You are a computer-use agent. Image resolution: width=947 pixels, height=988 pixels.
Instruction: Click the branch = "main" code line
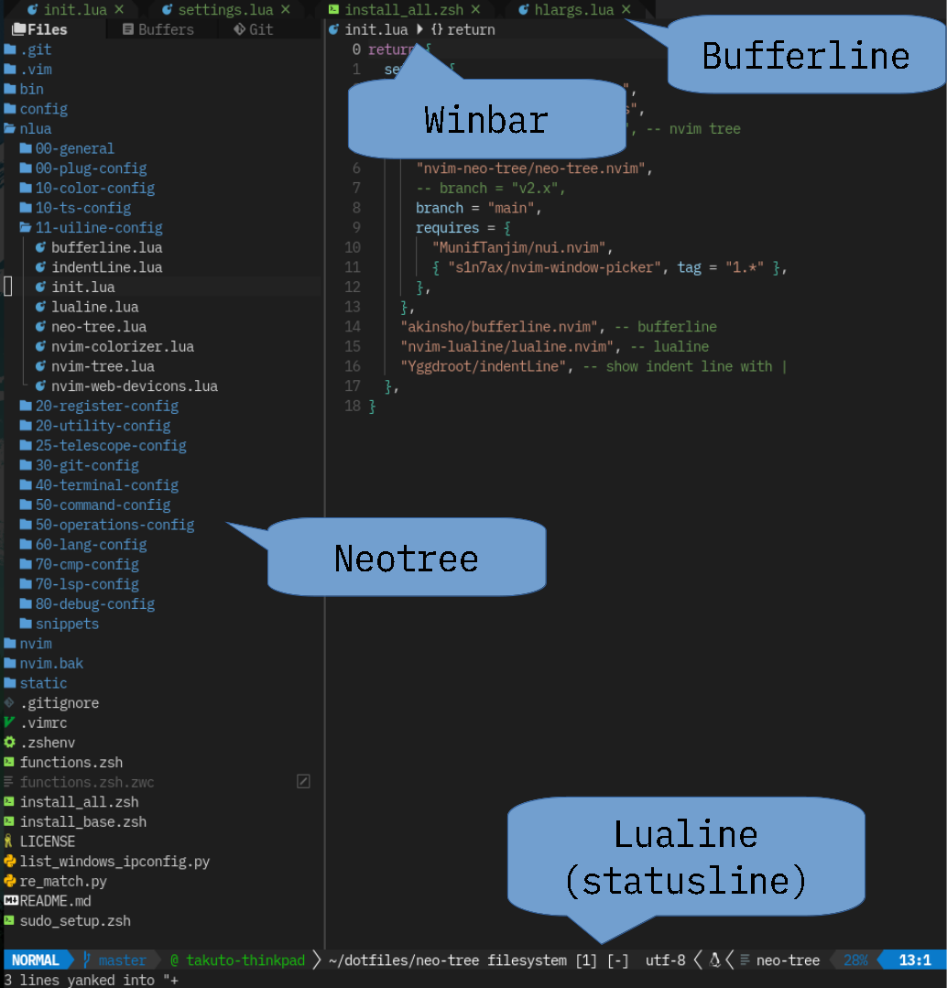pyautogui.click(x=478, y=208)
